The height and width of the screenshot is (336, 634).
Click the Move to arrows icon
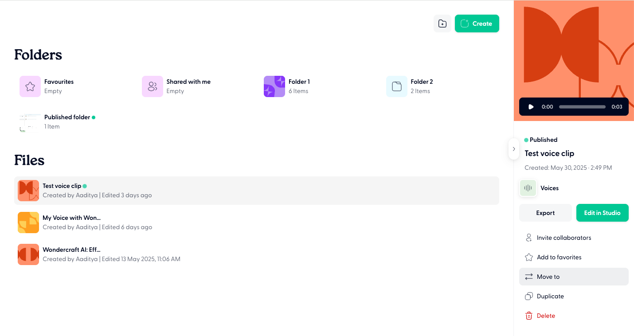(528, 276)
